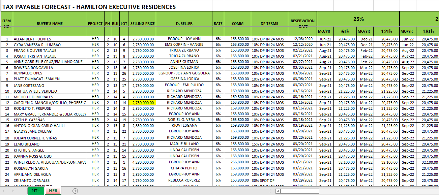Click seller EGROUP - EMI PULIDO
This screenshot has width=439, height=195.
pos(184,86)
